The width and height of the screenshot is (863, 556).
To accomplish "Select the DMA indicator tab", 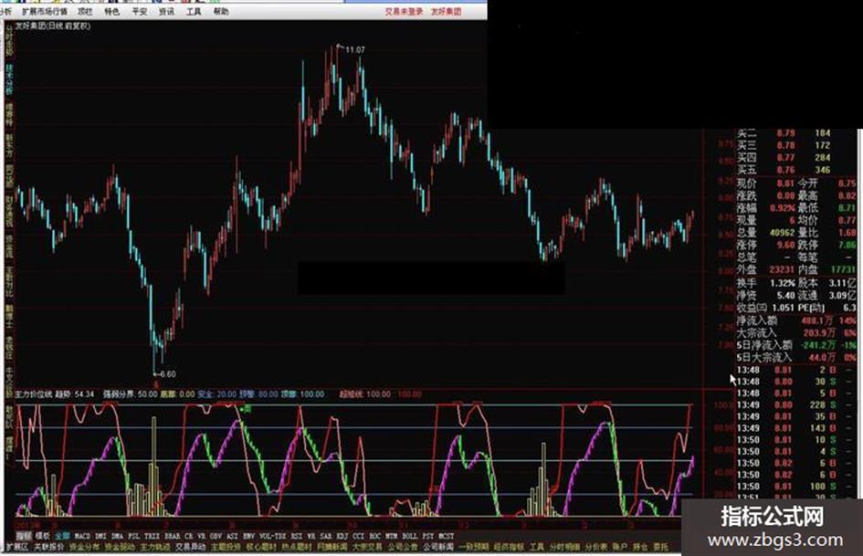I will [x=117, y=536].
